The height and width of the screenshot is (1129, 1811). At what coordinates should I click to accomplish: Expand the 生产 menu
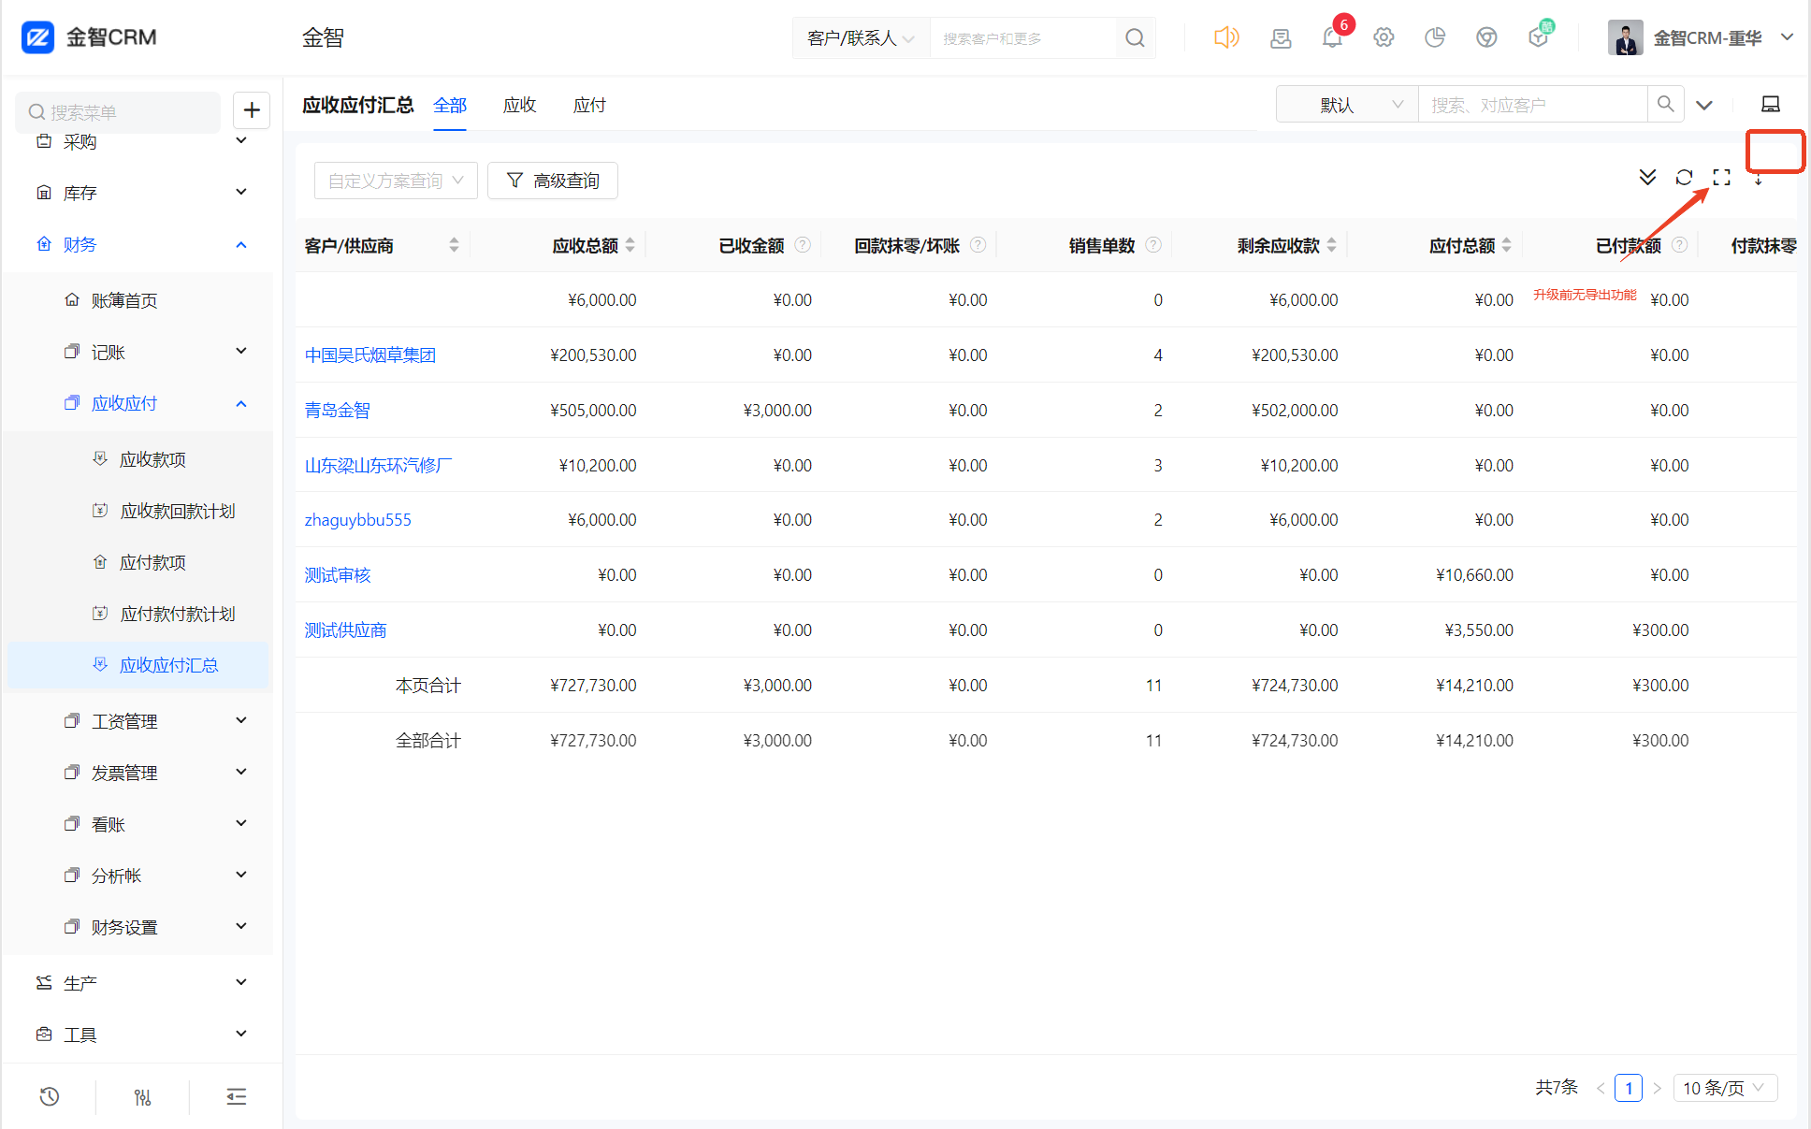pos(140,983)
